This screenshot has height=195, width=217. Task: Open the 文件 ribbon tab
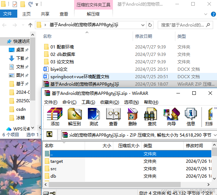click(8, 13)
